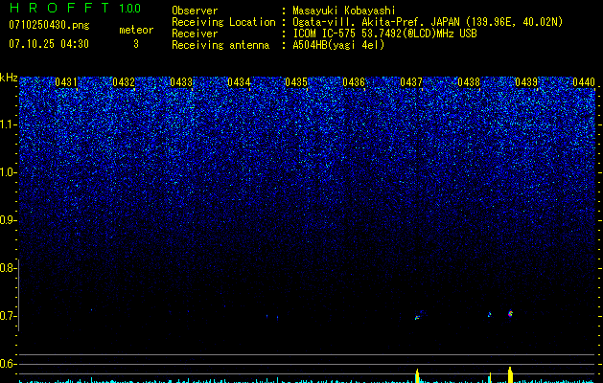Image resolution: width=603 pixels, height=383 pixels.
Task: Click the 0439 time marker
Action: (x=526, y=82)
